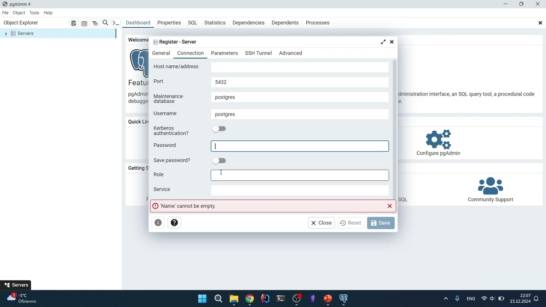Viewport: 546px width, 307px height.
Task: Open the Advanced tab
Action: click(x=290, y=53)
